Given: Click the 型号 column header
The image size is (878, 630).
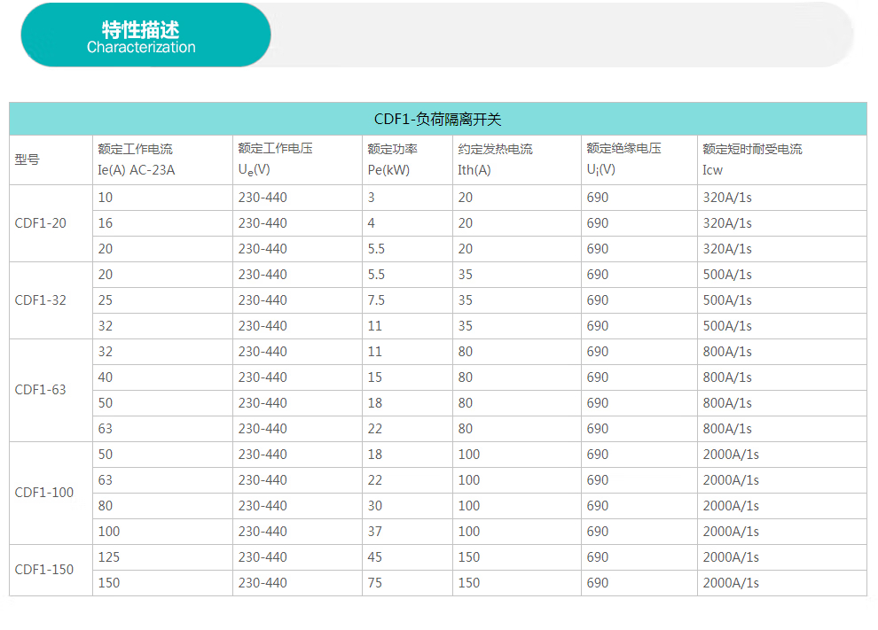Looking at the screenshot, I should click(x=27, y=160).
